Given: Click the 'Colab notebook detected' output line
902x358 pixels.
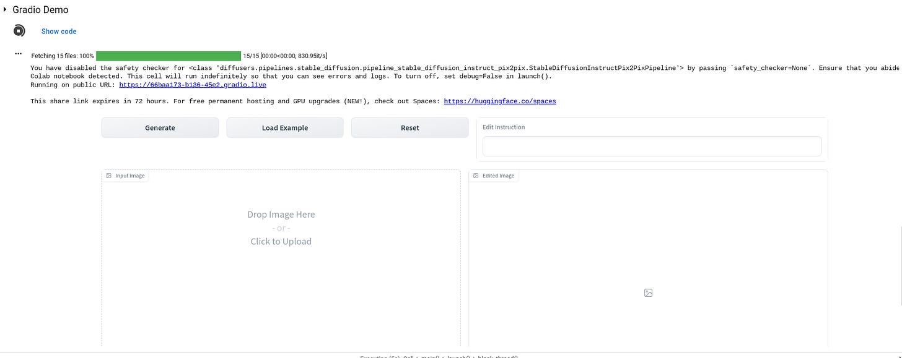Looking at the screenshot, I should [x=291, y=77].
